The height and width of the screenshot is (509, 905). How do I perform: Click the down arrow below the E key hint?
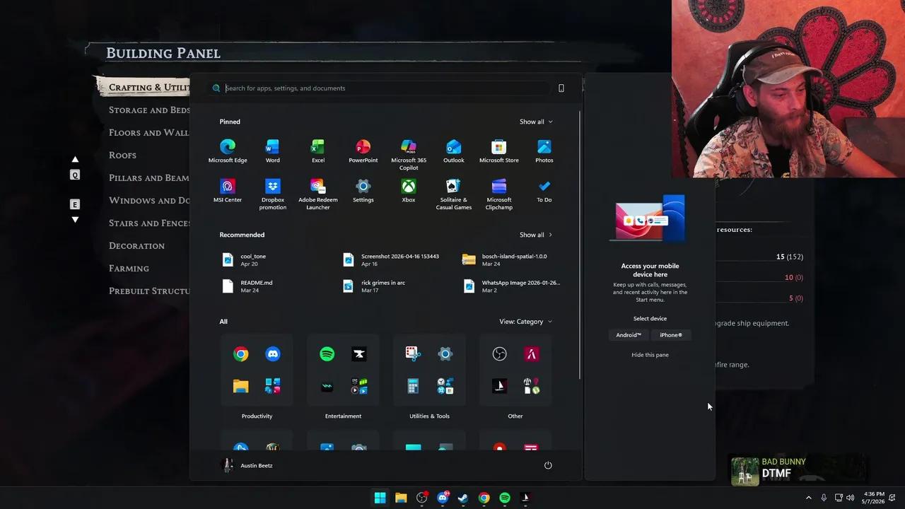click(x=75, y=220)
